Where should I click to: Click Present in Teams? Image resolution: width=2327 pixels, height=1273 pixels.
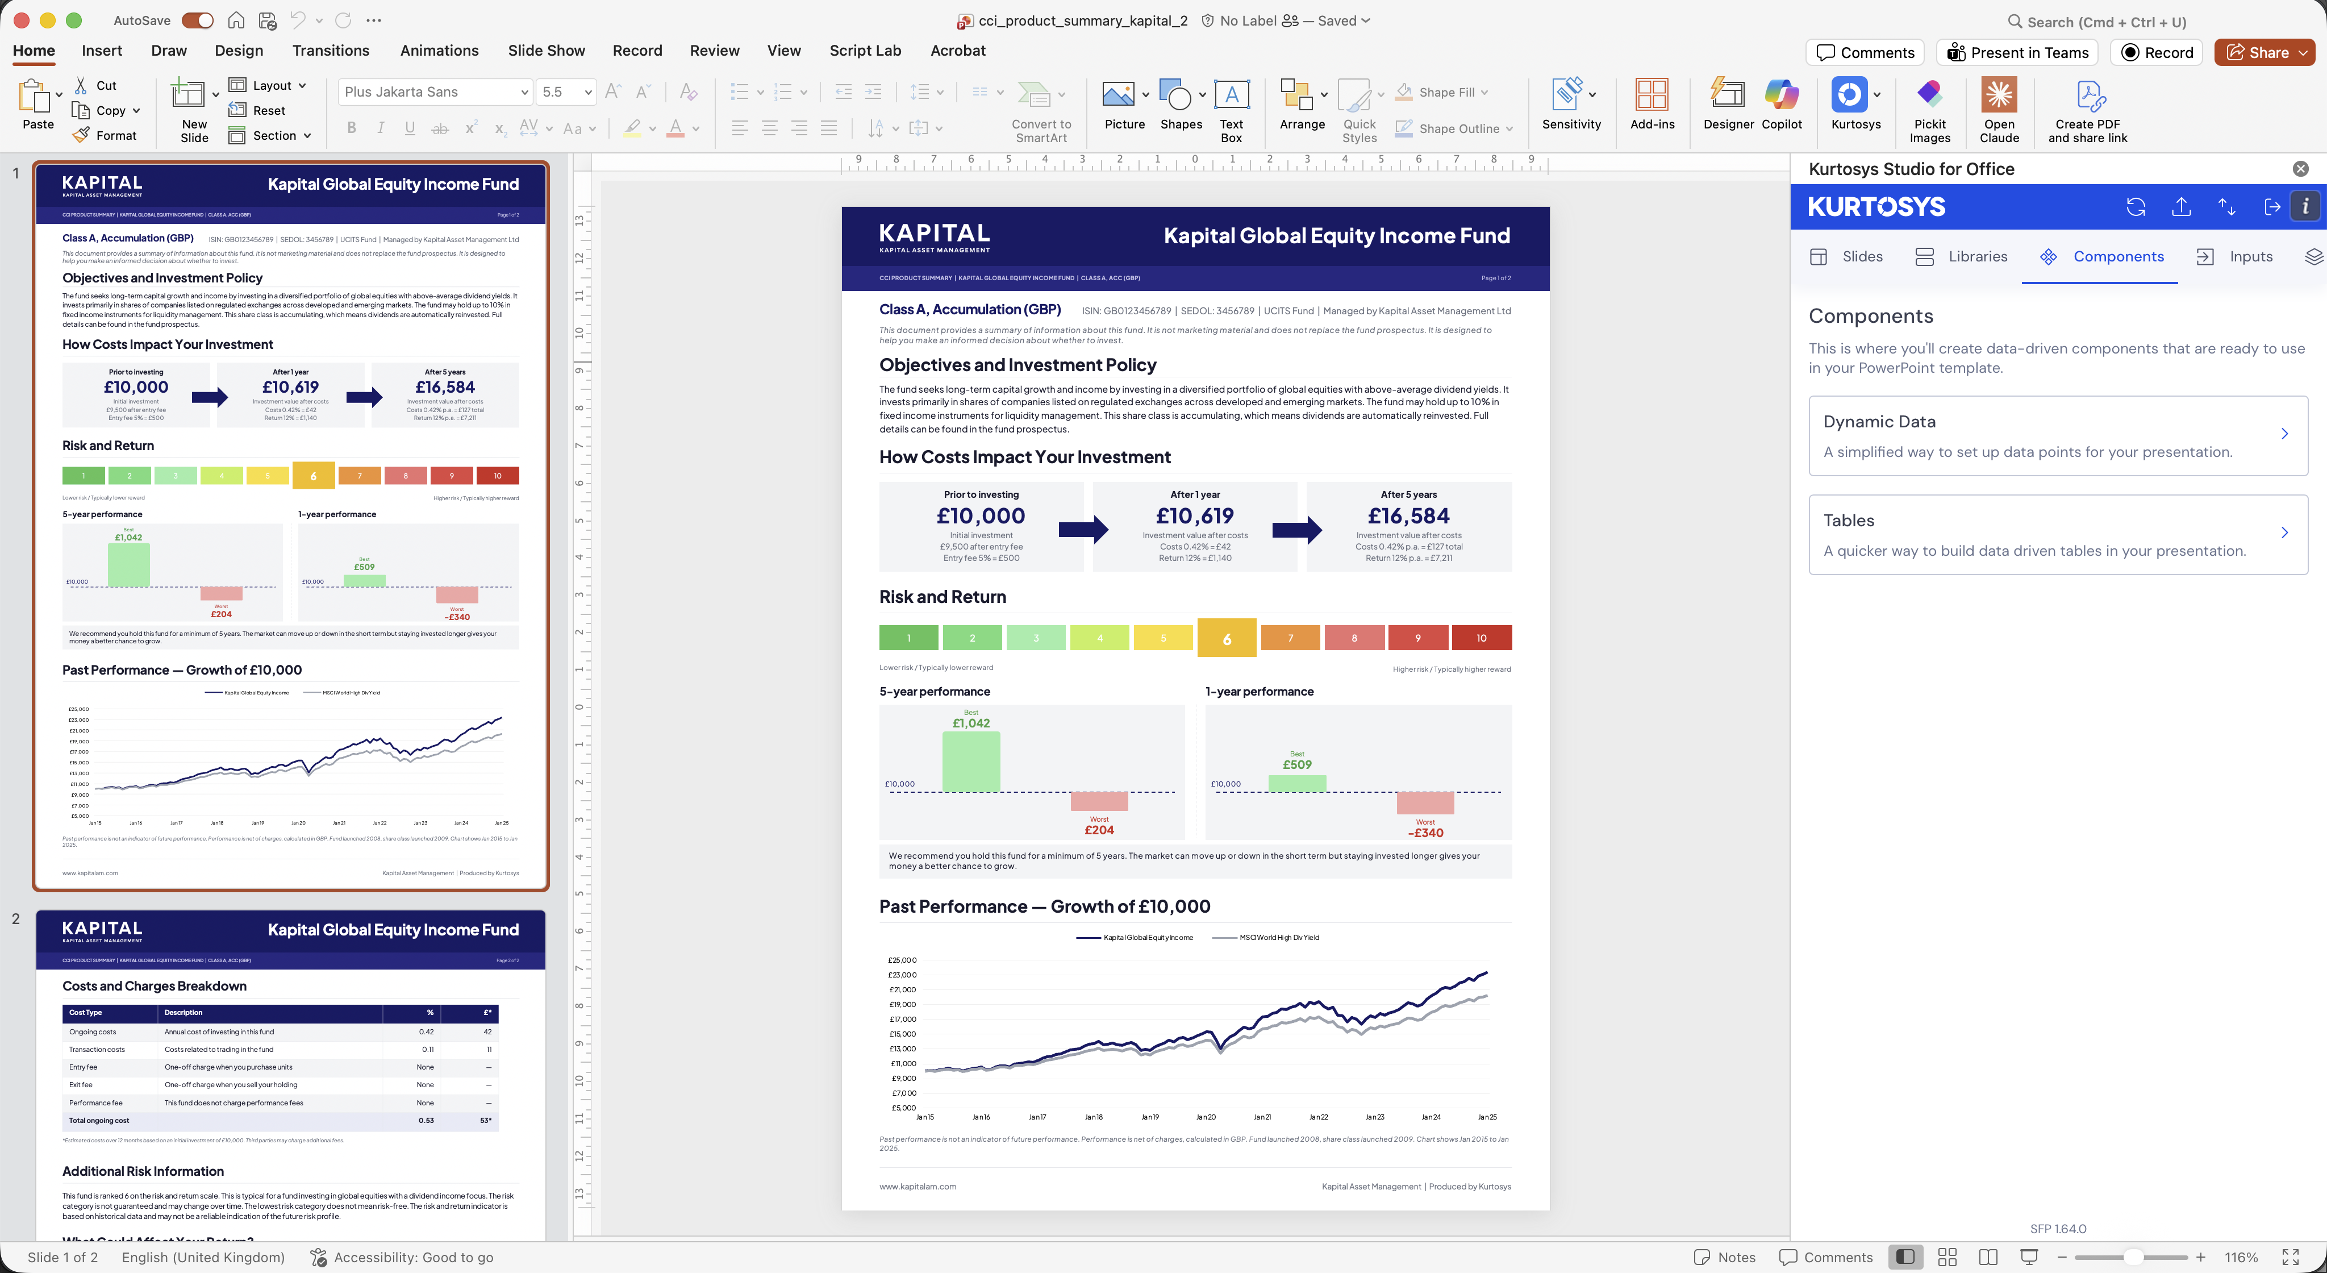2017,52
